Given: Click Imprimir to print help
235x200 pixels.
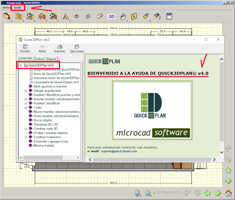Looking at the screenshot, I should tap(60, 49).
